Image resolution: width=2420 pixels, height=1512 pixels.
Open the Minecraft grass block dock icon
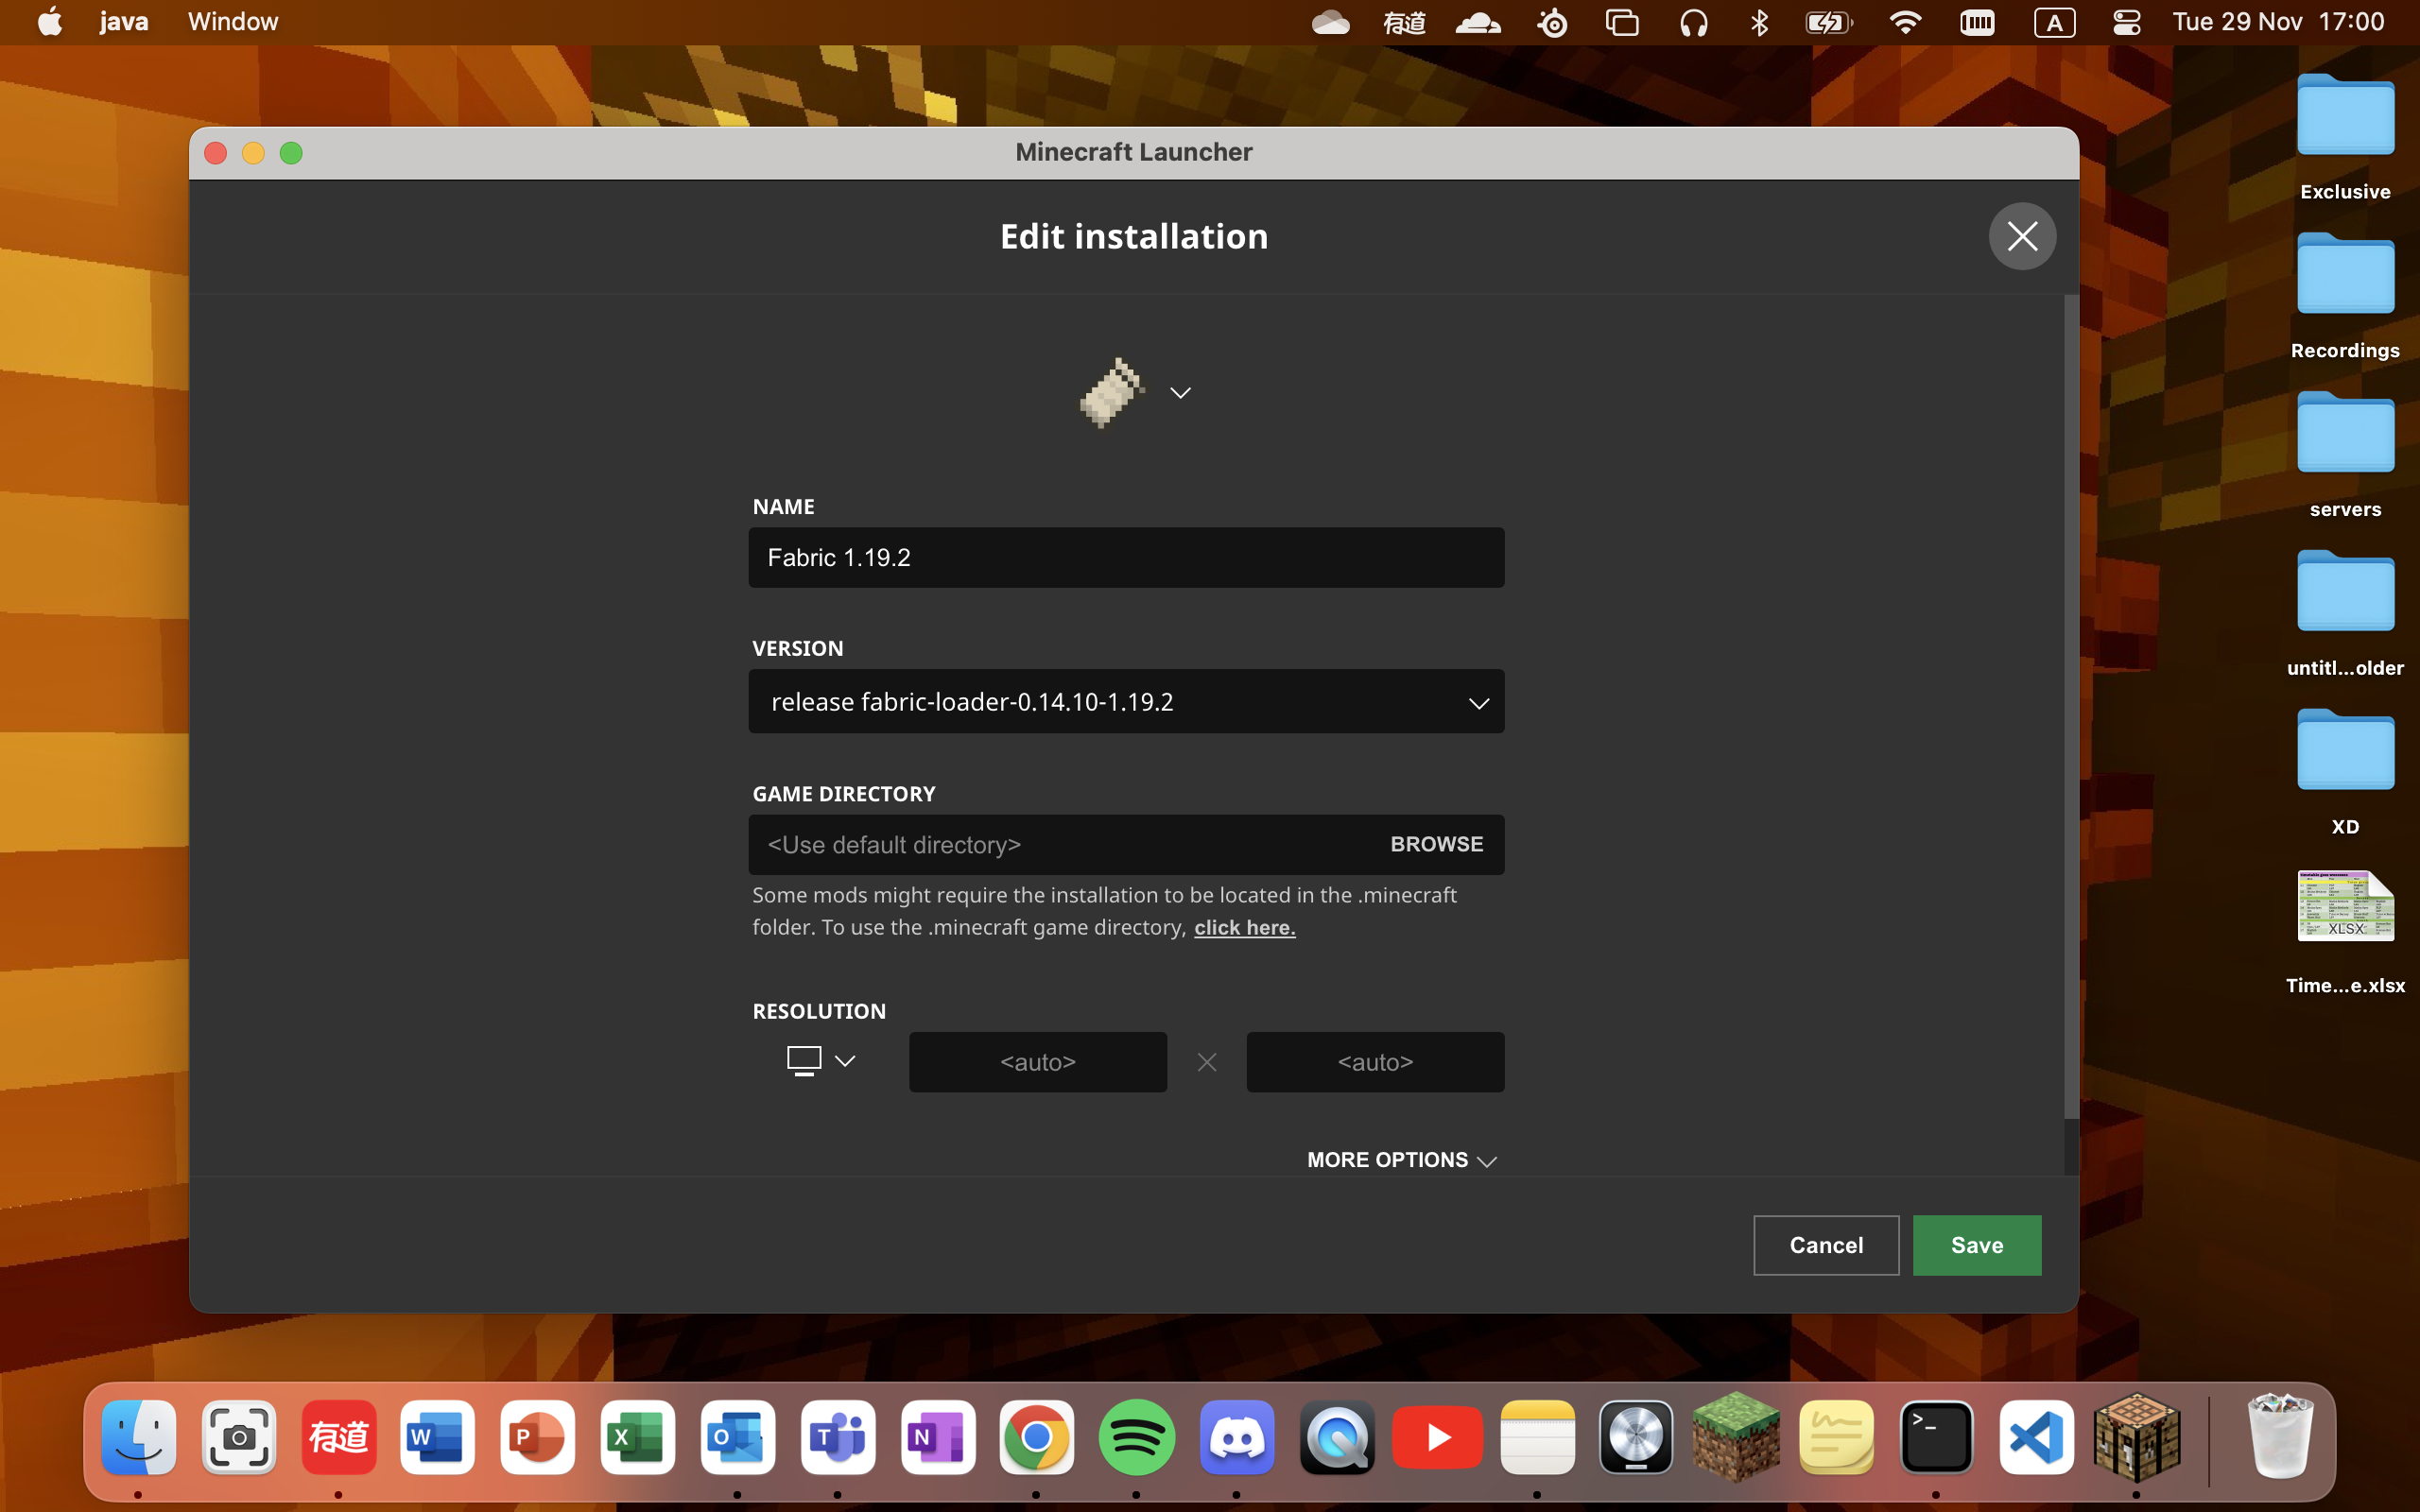(x=1736, y=1438)
